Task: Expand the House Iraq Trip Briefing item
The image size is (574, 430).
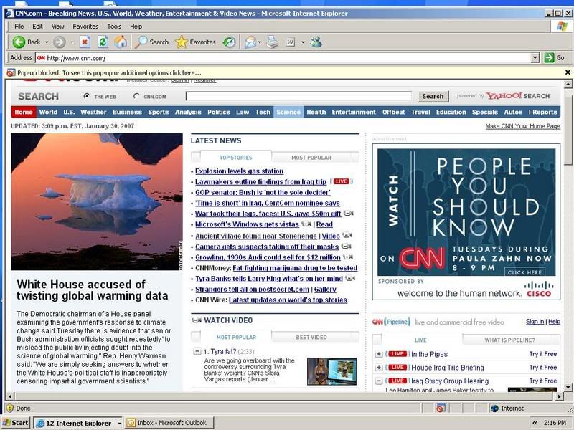Action: pos(379,368)
